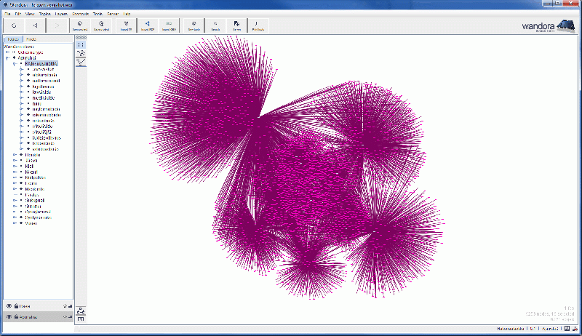Click the Import OBO toolbar icon

click(x=170, y=25)
